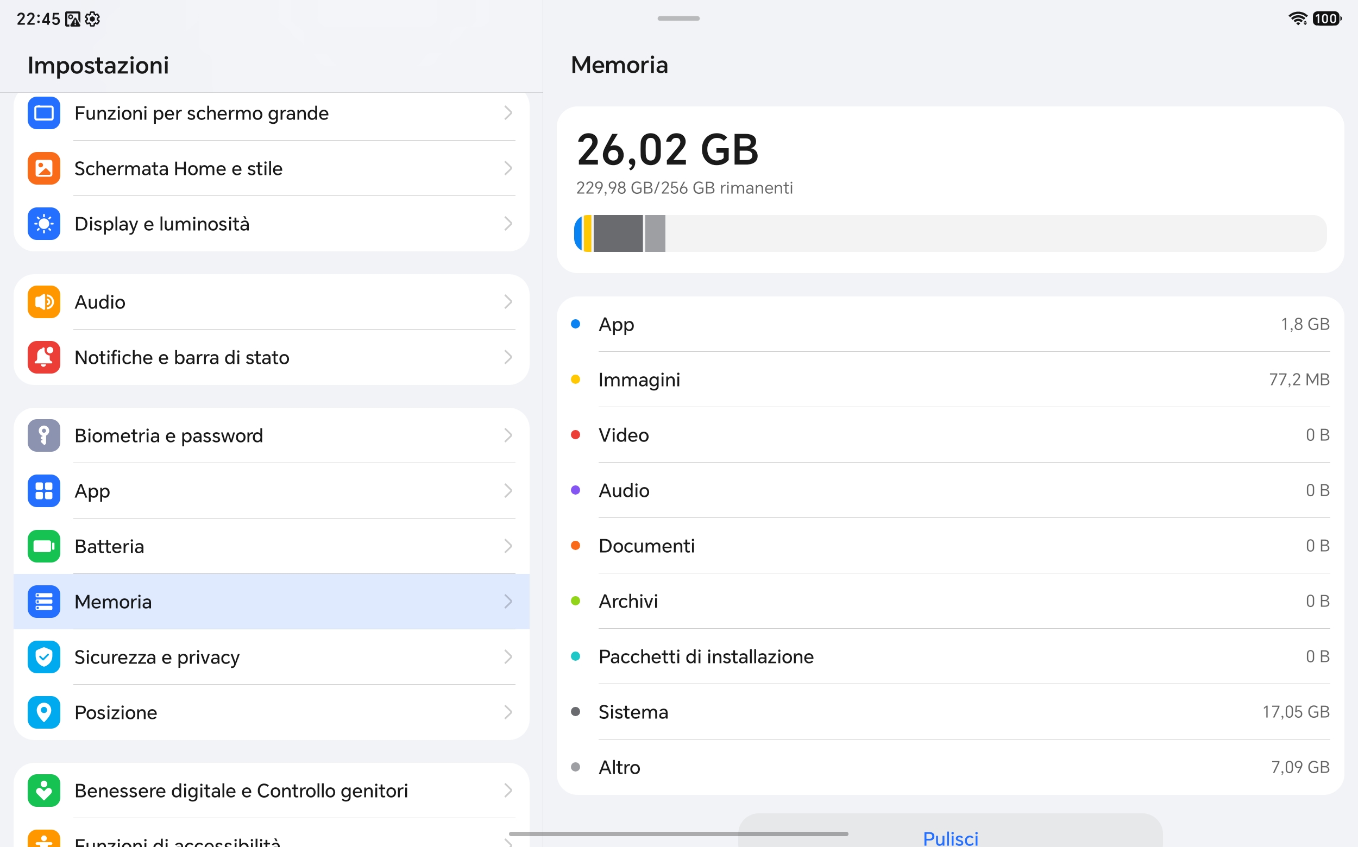
Task: Tap the Archivi storage row
Action: pyautogui.click(x=951, y=601)
